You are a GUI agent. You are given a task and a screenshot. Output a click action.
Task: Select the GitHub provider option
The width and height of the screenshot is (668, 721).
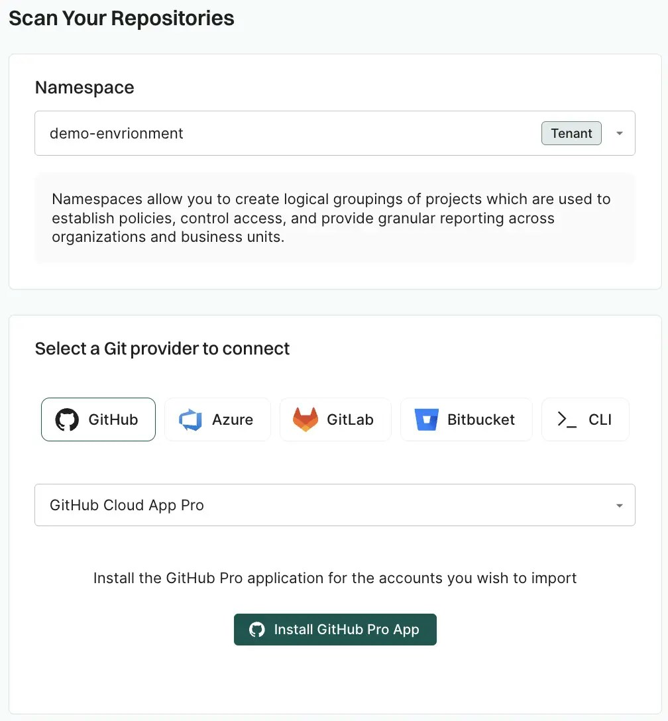98,419
